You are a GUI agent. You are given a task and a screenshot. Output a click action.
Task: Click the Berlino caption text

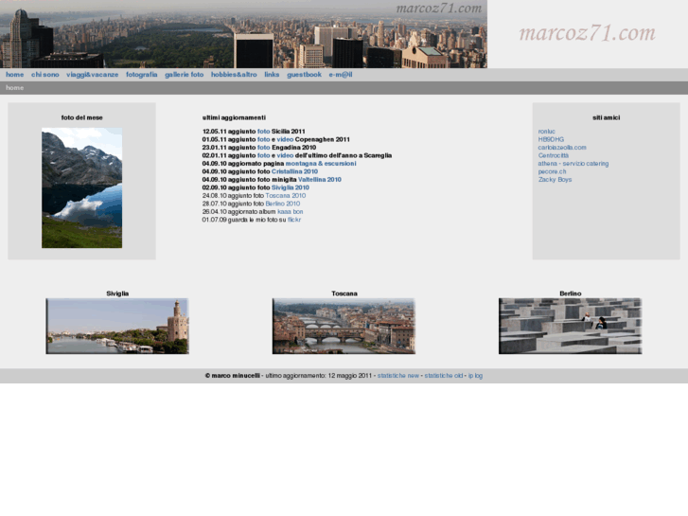[571, 294]
